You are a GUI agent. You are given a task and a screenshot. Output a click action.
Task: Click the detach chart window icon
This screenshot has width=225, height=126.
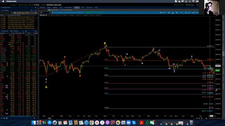[x=169, y=13]
